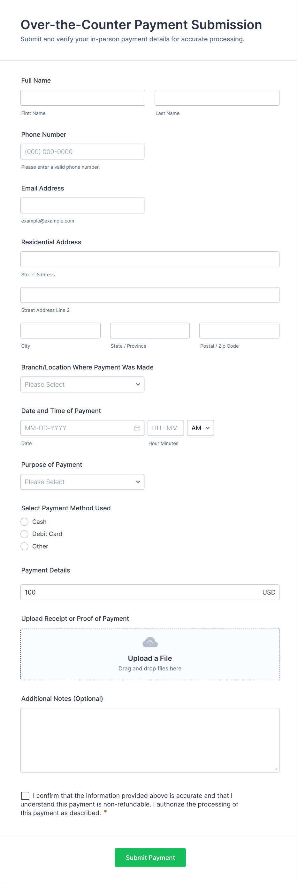
Task: Open the Branch/Location dropdown
Action: point(82,384)
